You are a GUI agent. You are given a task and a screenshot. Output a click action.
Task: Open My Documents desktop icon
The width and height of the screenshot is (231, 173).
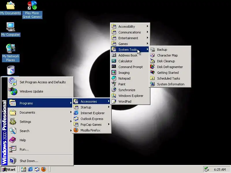[x=10, y=8]
